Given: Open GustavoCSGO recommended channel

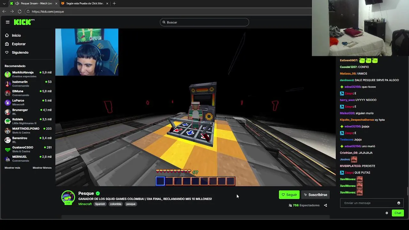Looking at the screenshot, I should click(x=28, y=149).
